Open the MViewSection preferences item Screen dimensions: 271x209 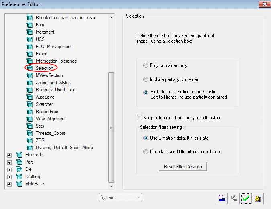pos(49,75)
